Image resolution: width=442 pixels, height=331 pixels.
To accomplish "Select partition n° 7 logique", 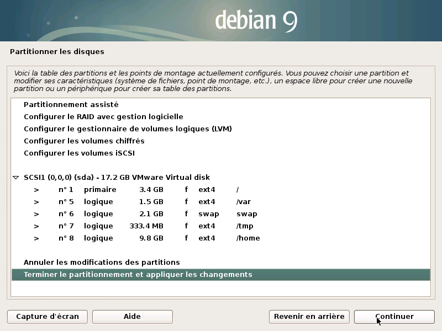I will point(220,226).
